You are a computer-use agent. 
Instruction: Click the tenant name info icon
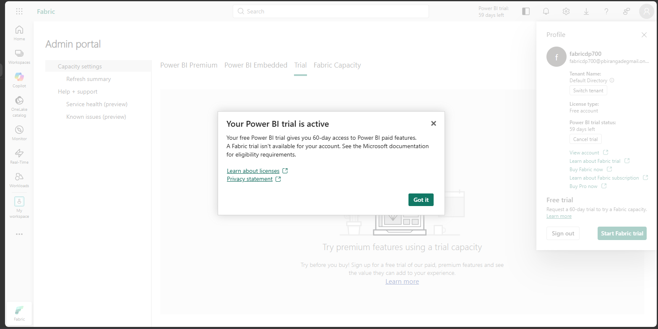612,80
